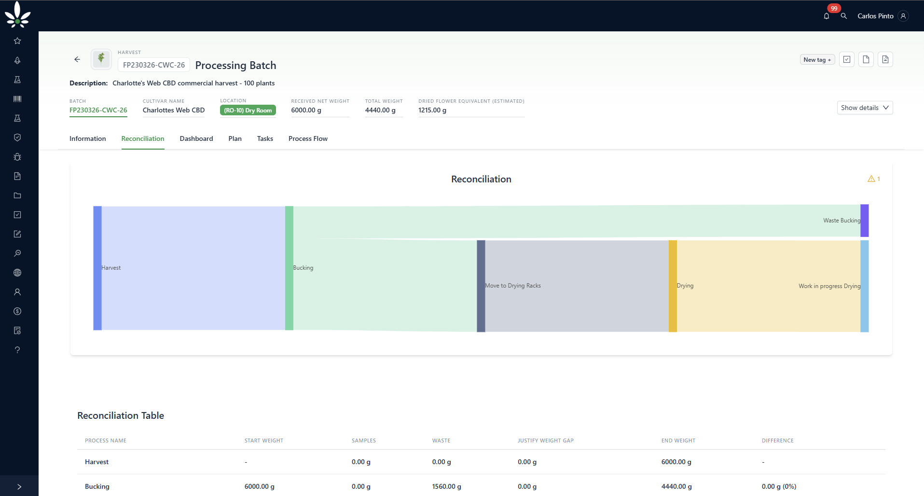Click the search magnifier in the top bar
Screen dimensions: 924x496
[x=844, y=16]
